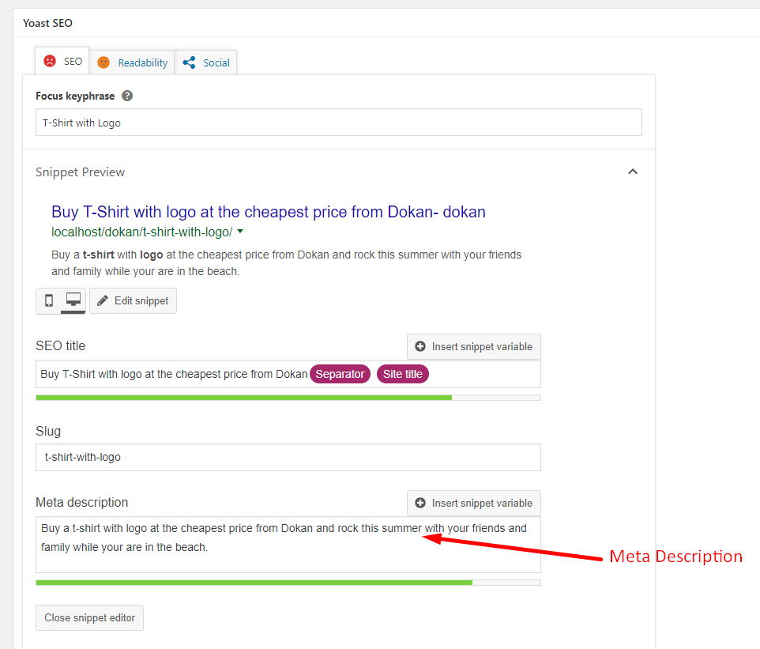Viewport: 760px width, 649px height.
Task: Select the Site title variable tag
Action: [x=402, y=374]
